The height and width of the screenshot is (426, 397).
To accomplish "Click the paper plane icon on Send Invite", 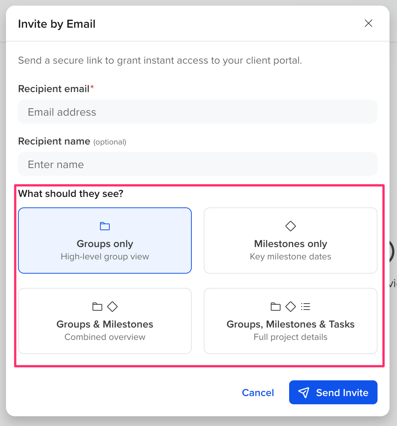I will tap(303, 393).
